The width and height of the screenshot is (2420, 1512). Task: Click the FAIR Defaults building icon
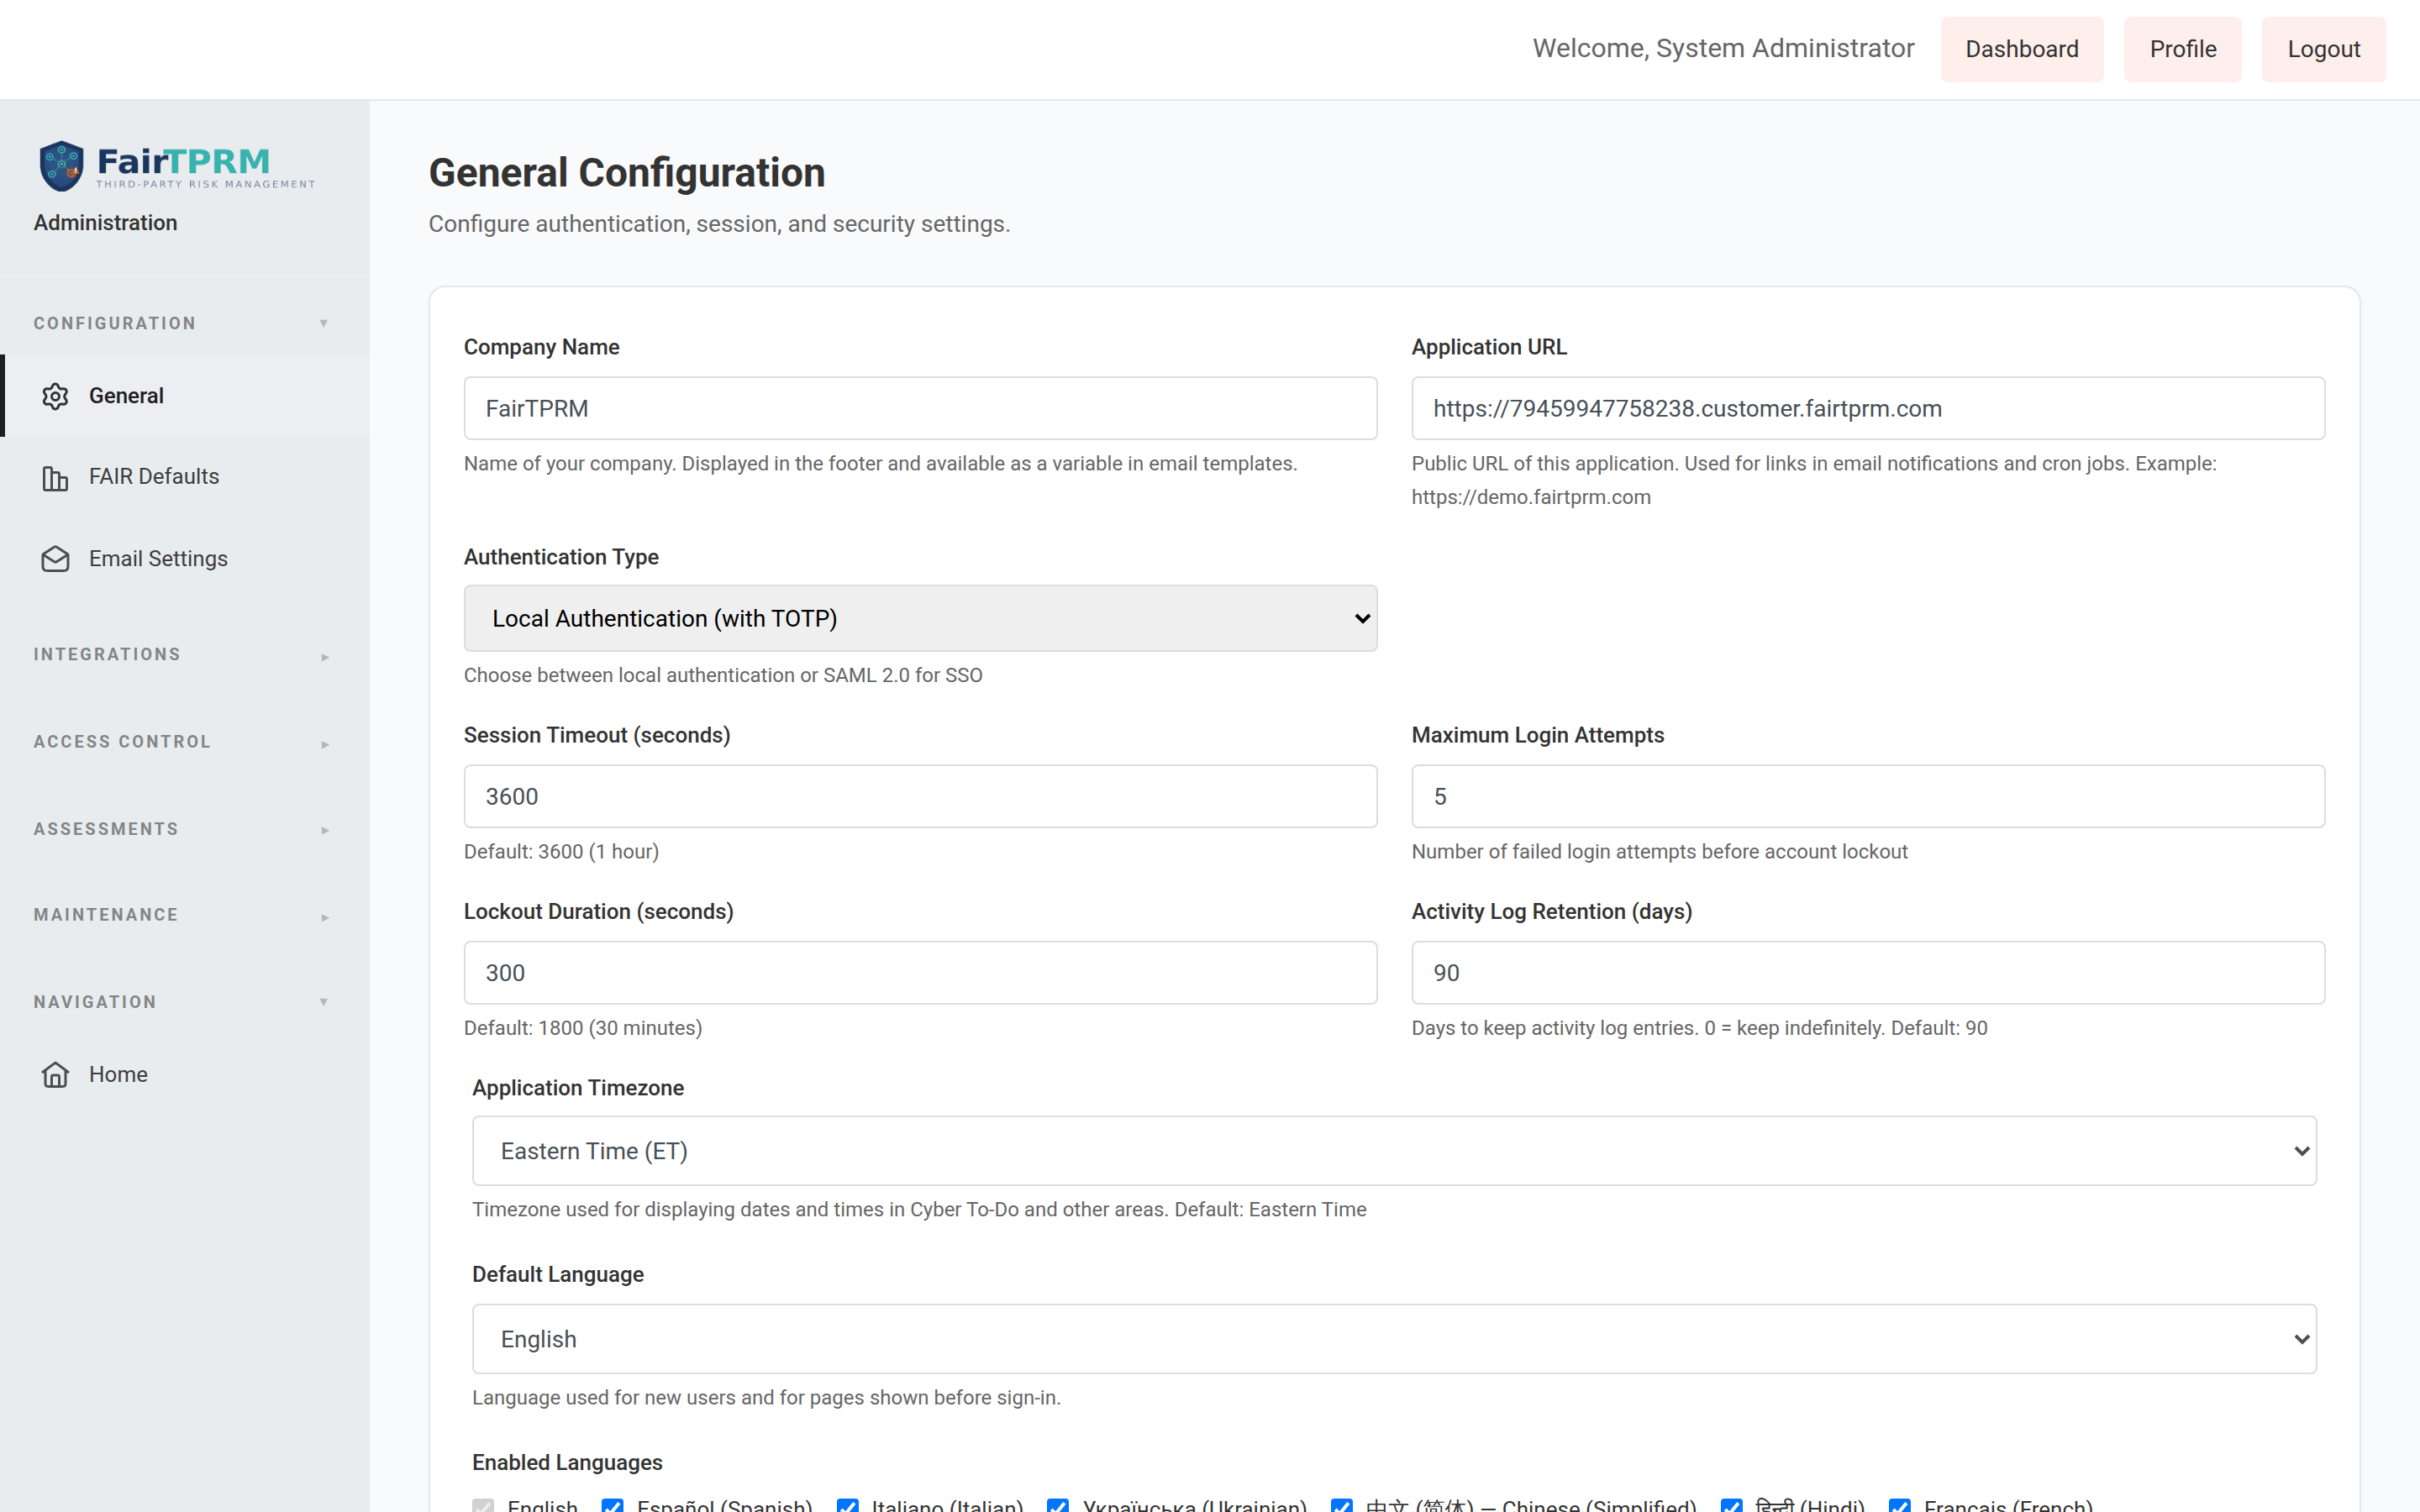pos(55,478)
